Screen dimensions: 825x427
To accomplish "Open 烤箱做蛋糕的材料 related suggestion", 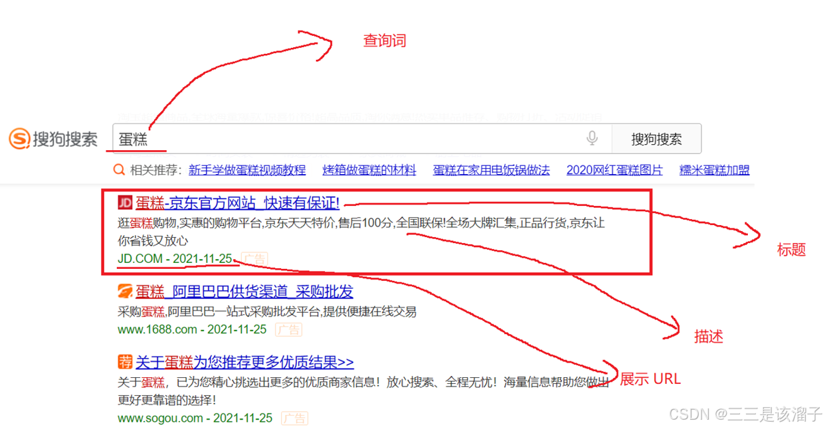I will click(x=369, y=170).
